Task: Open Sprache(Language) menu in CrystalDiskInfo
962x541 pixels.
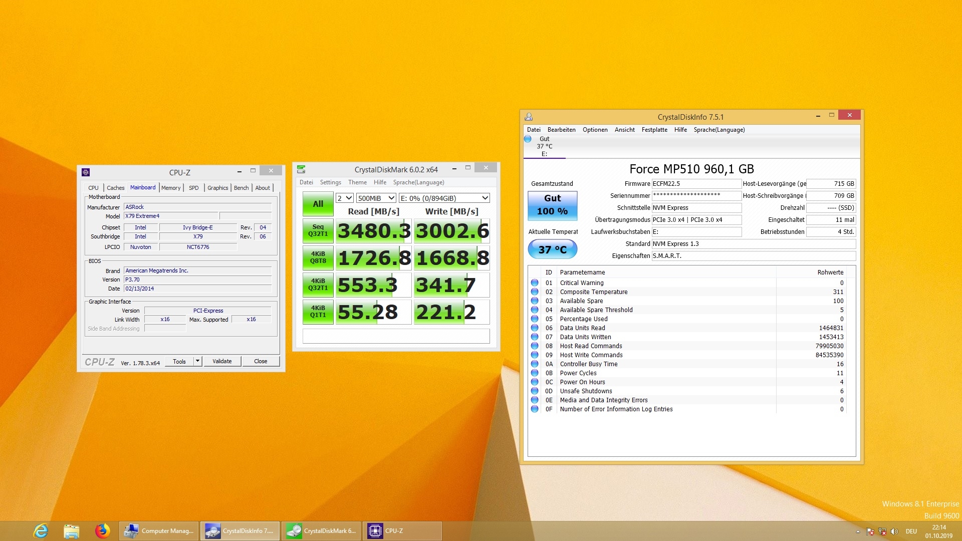Action: point(719,130)
